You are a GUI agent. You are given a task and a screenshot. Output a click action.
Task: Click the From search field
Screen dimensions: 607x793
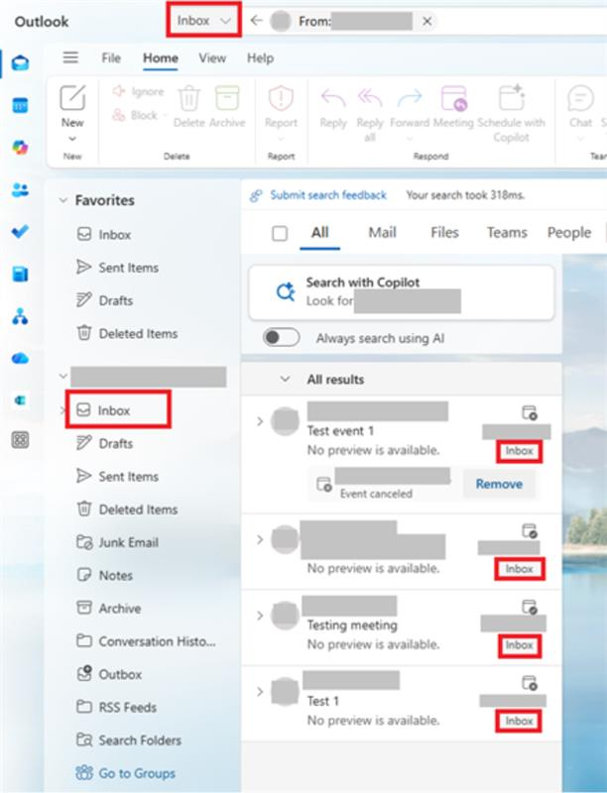[354, 21]
